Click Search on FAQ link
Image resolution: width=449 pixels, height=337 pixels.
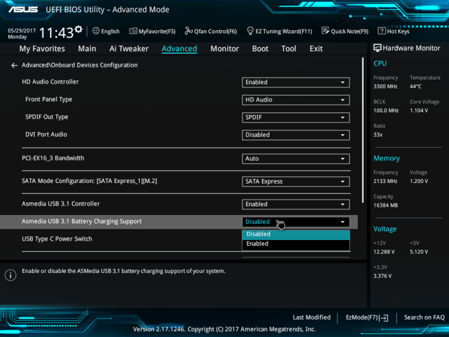pyautogui.click(x=424, y=317)
